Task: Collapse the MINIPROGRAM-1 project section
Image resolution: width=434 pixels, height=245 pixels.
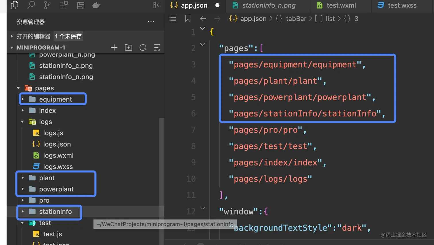Action: (x=12, y=48)
